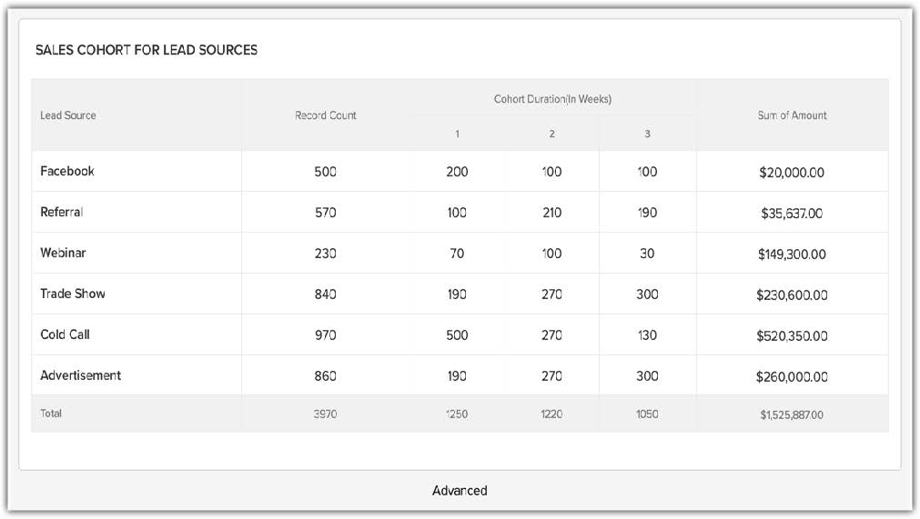Viewport: 920px width, 519px height.
Task: Click the Sales Cohort for Lead Sources title
Action: point(147,50)
